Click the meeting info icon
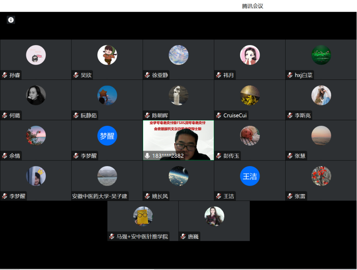357x270 pixels. click(11, 20)
